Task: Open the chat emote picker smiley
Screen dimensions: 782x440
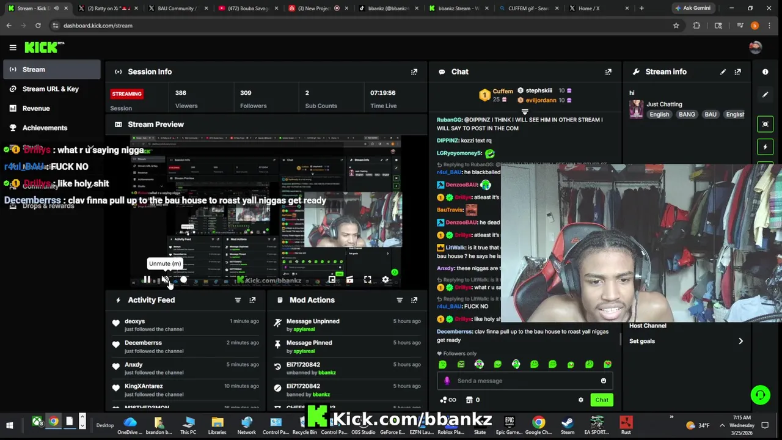Action: 604,381
